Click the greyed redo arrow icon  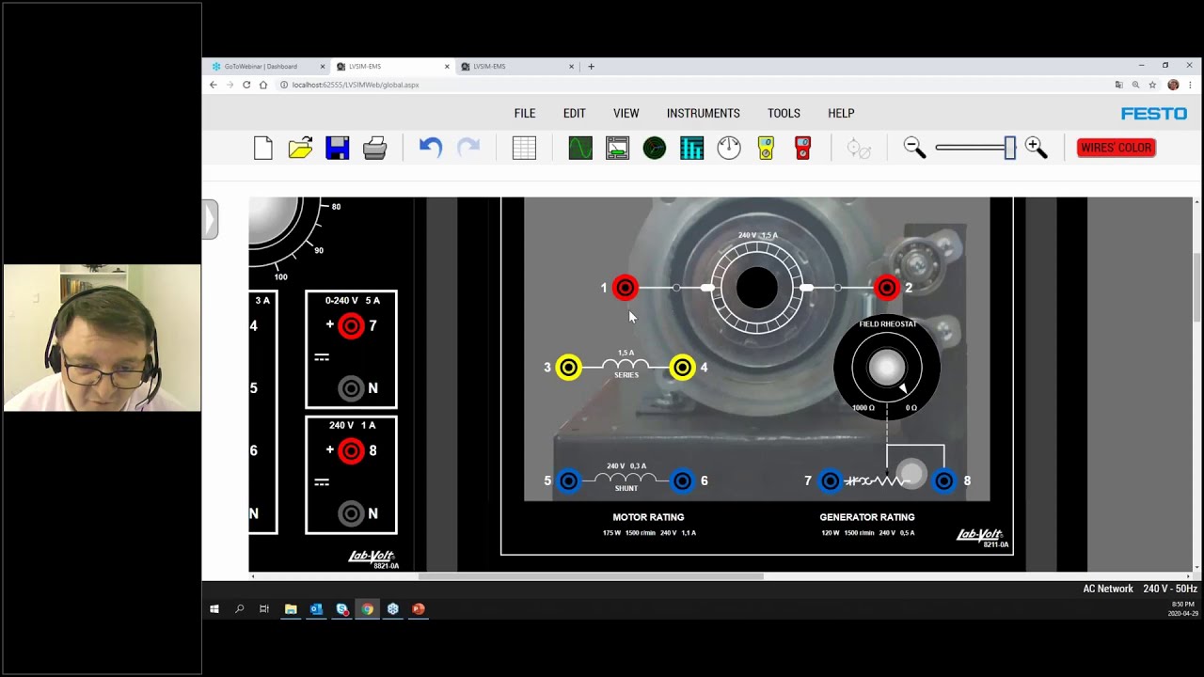coord(468,148)
